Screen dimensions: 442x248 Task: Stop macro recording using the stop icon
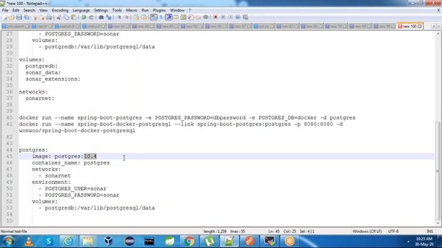coord(223,17)
